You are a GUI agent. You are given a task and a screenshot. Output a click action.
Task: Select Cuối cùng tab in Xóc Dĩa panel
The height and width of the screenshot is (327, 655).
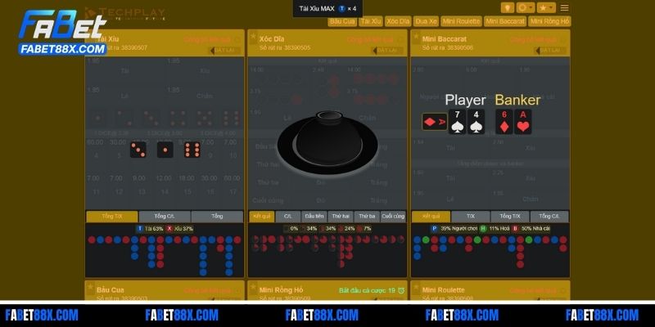pos(393,217)
